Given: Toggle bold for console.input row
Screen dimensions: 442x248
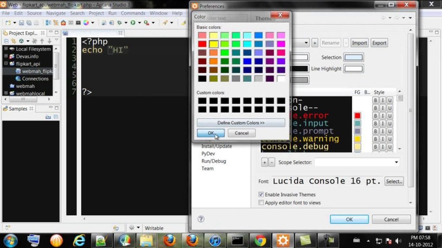Looking at the screenshot, I should pos(375,124).
